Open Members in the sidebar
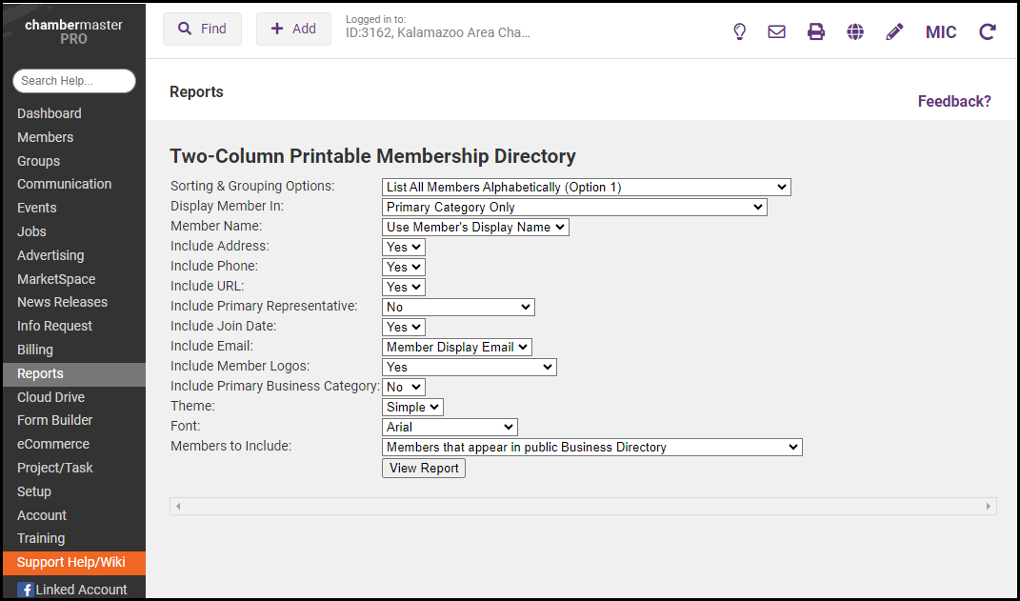Image resolution: width=1020 pixels, height=601 pixels. click(x=45, y=137)
